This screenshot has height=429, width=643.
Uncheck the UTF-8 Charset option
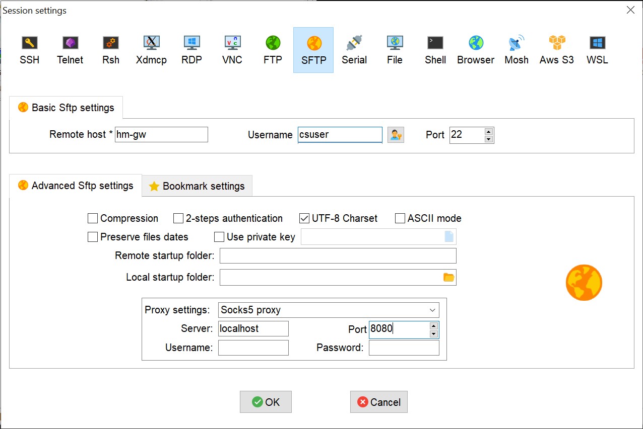(x=304, y=218)
